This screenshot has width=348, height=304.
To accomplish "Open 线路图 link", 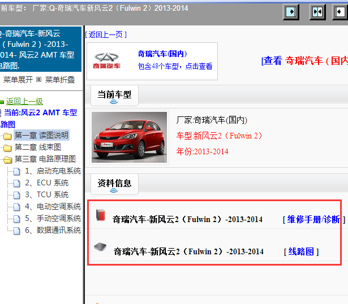I will [x=301, y=251].
